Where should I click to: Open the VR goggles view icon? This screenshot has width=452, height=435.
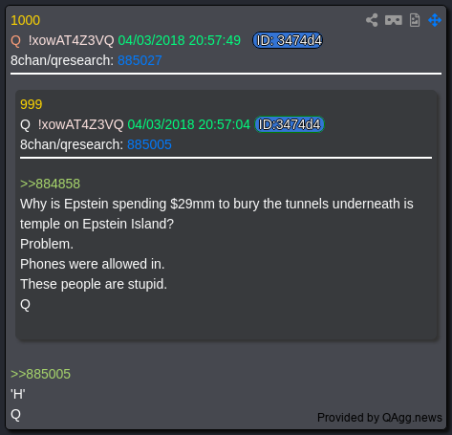[x=394, y=20]
